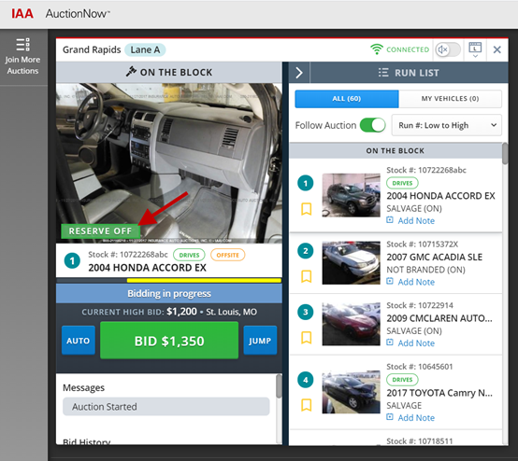Click the gavel On The Block icon
Screen dimensions: 518x461
(x=131, y=72)
